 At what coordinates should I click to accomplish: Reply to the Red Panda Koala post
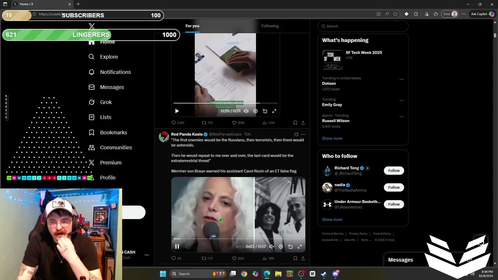176,258
